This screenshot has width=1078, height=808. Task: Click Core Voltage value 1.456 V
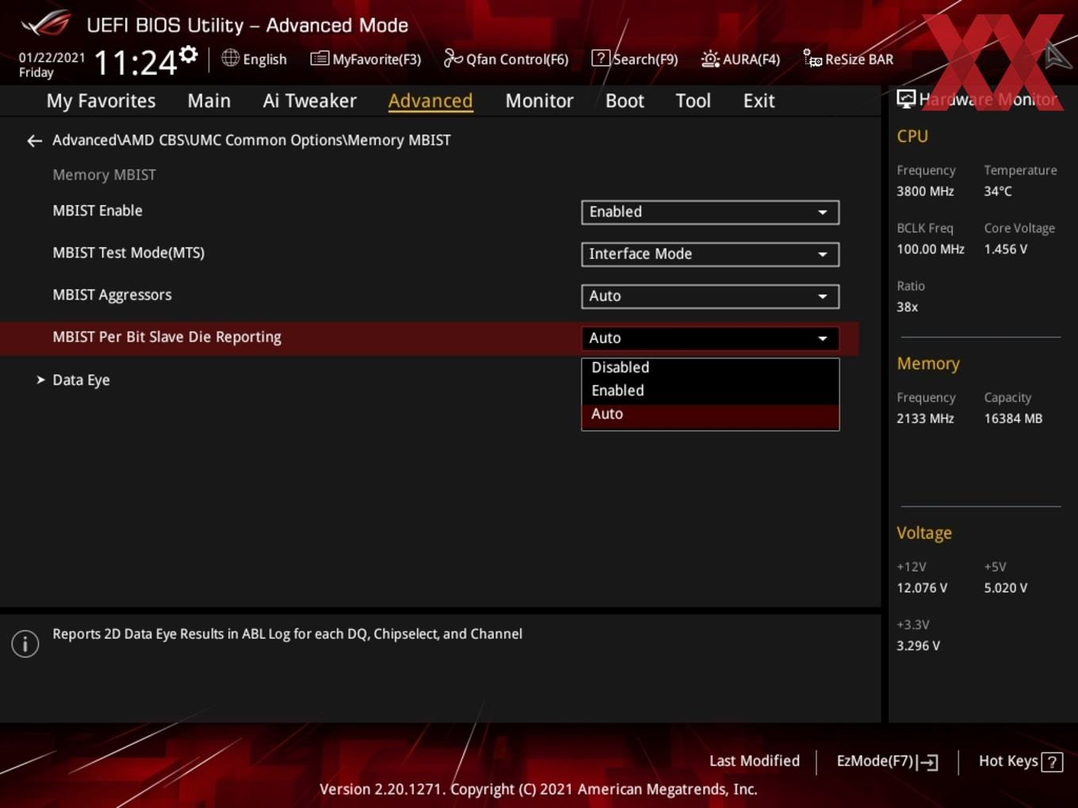pos(1006,250)
